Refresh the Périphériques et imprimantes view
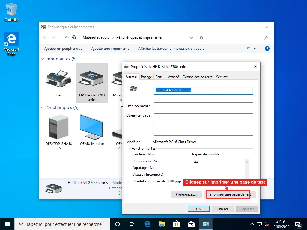Viewport: 307px width, 230px height. click(x=201, y=37)
